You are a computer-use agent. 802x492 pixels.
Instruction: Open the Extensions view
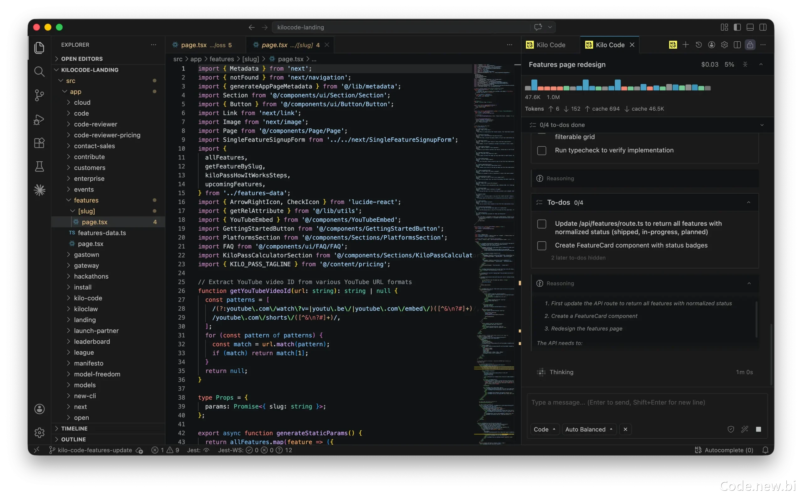point(39,143)
